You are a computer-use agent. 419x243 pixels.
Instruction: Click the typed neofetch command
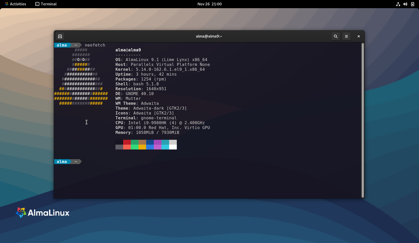coord(95,45)
